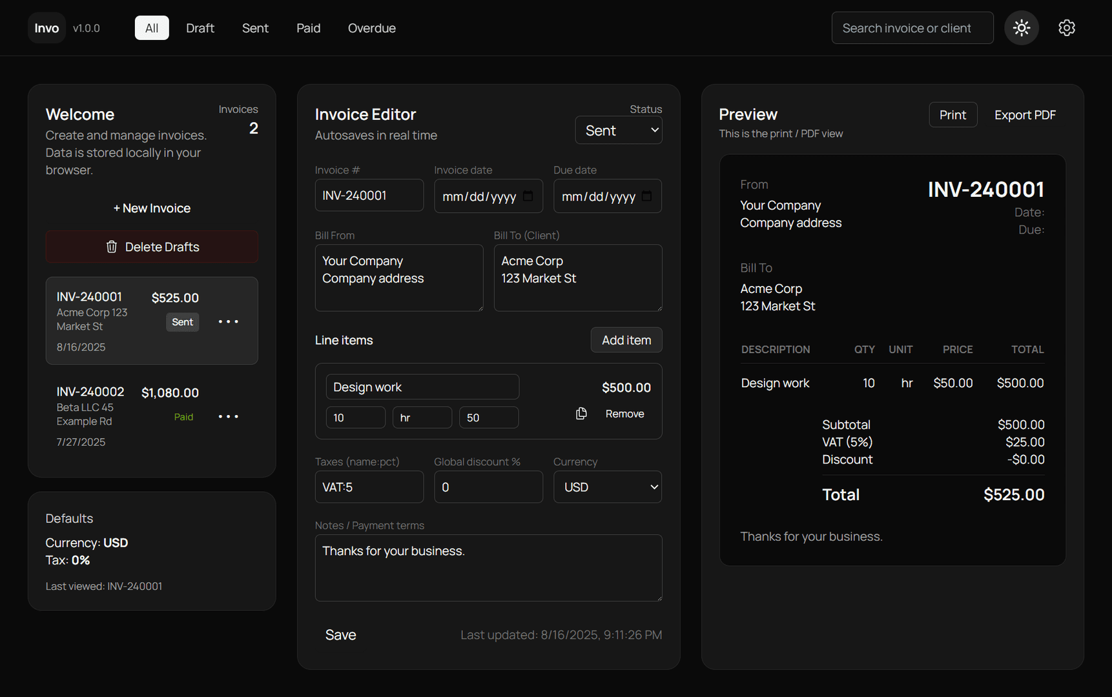Show only Overdue invoices
The height and width of the screenshot is (697, 1112).
click(371, 28)
